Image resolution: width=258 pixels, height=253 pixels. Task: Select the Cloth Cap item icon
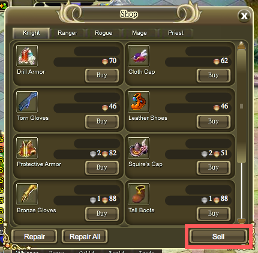point(139,56)
